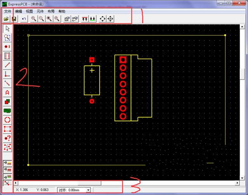Click the top-left board outline corner handle
Screen dimensions: 248x195
28,35
